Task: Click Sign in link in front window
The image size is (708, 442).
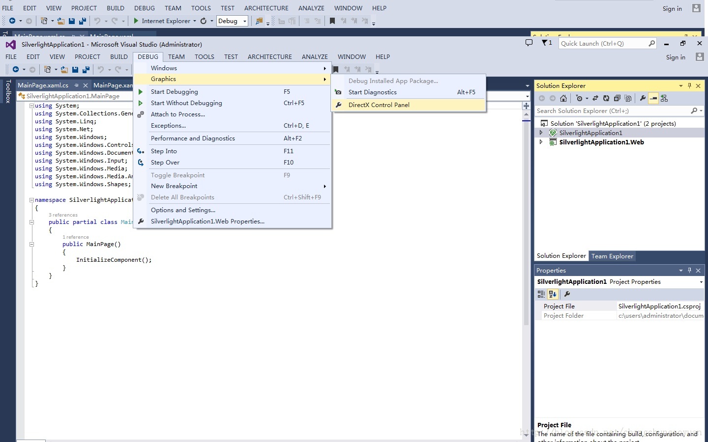Action: pos(676,57)
